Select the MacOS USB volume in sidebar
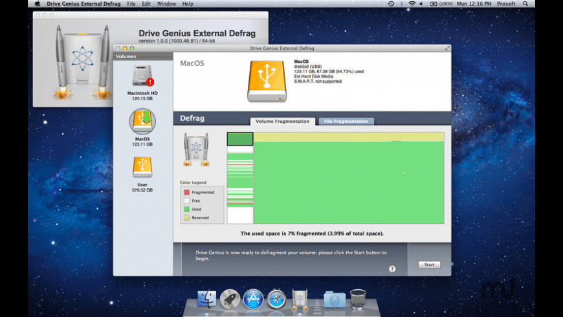Image resolution: width=563 pixels, height=317 pixels. coord(142,122)
